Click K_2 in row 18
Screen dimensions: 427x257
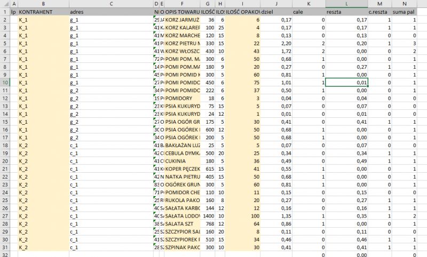coord(43,145)
